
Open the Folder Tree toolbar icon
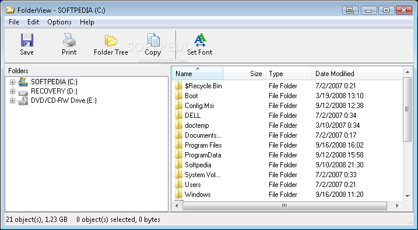click(x=111, y=41)
